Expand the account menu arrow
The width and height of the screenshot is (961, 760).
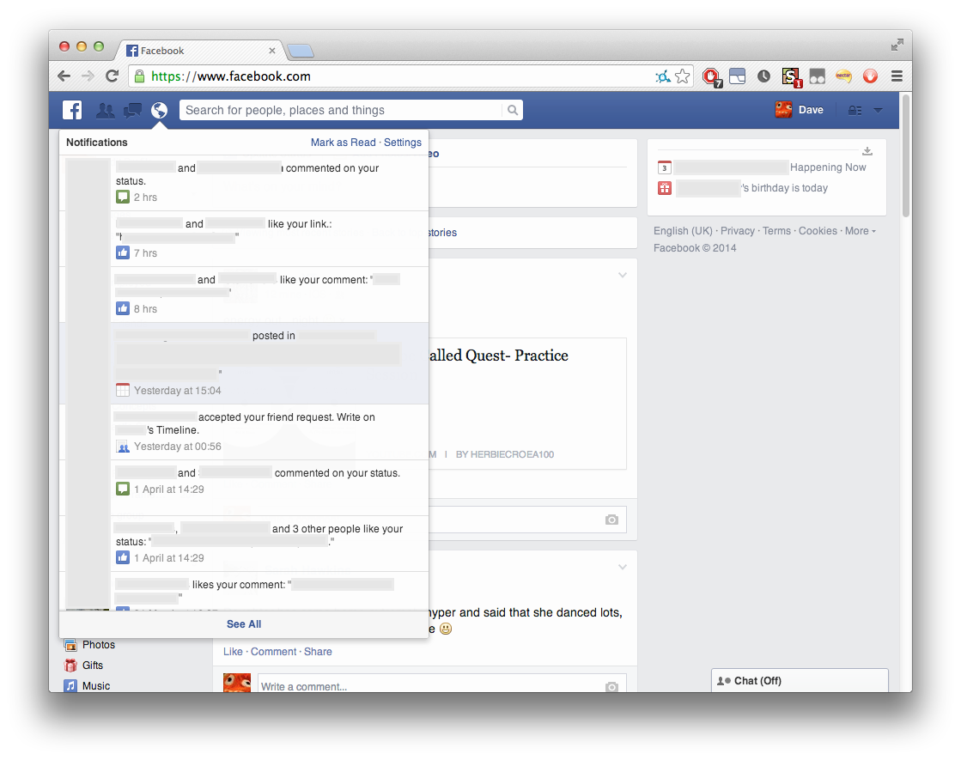coord(879,110)
